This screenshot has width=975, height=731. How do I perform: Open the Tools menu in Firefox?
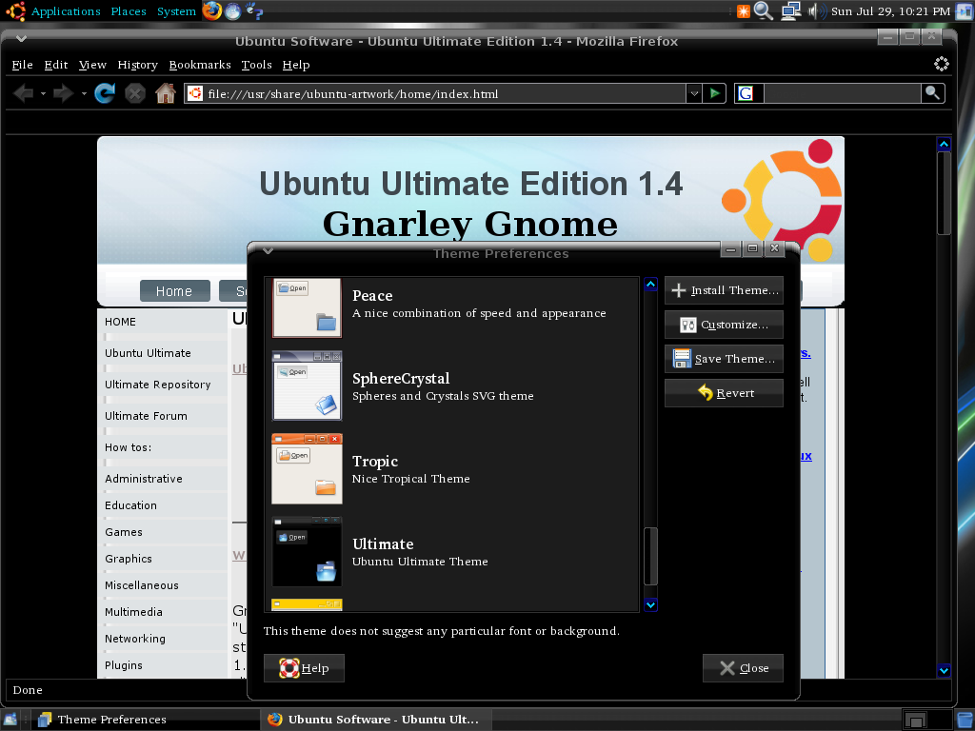click(x=257, y=65)
